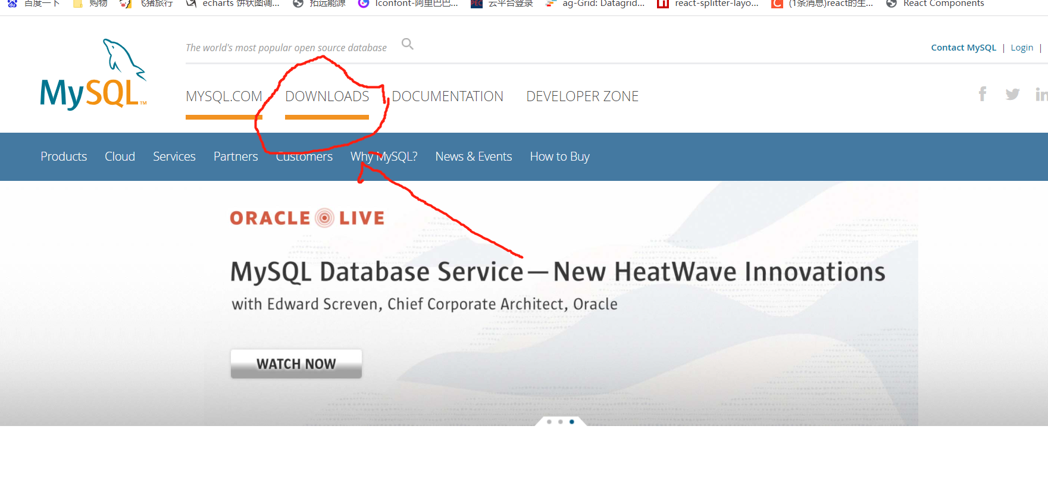Open MySQL Facebook page icon
The image size is (1048, 479).
(983, 94)
